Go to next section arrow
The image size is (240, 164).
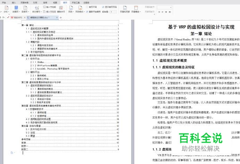pos(166,12)
